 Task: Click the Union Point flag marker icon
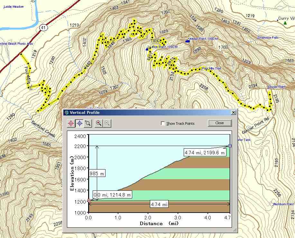[147, 49]
